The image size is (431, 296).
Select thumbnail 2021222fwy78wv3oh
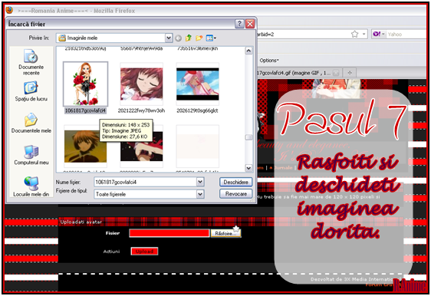(x=141, y=84)
